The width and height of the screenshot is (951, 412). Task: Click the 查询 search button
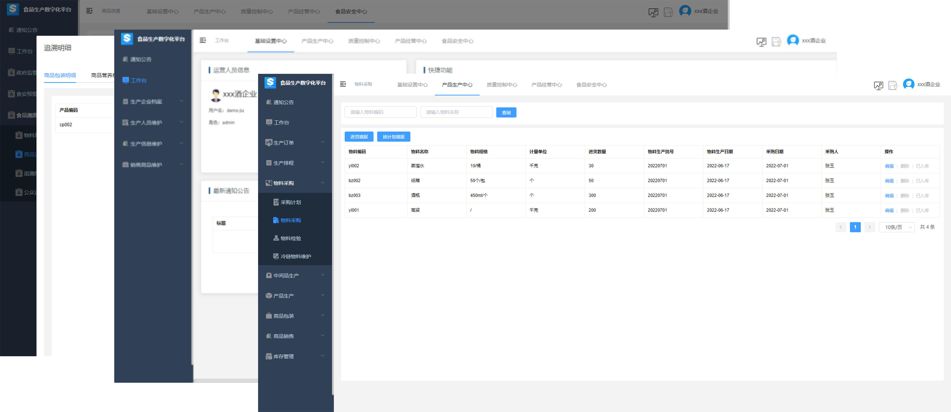click(x=506, y=113)
